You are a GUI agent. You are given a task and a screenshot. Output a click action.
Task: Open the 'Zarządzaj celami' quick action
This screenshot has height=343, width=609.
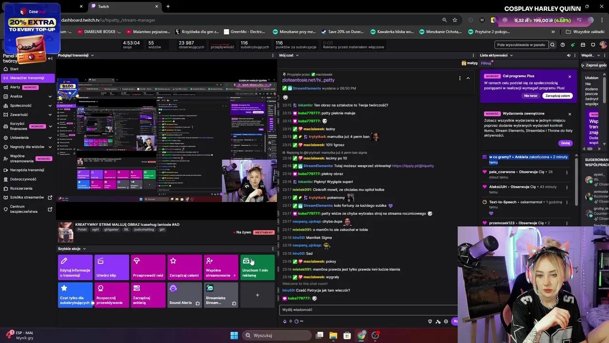pos(185,267)
